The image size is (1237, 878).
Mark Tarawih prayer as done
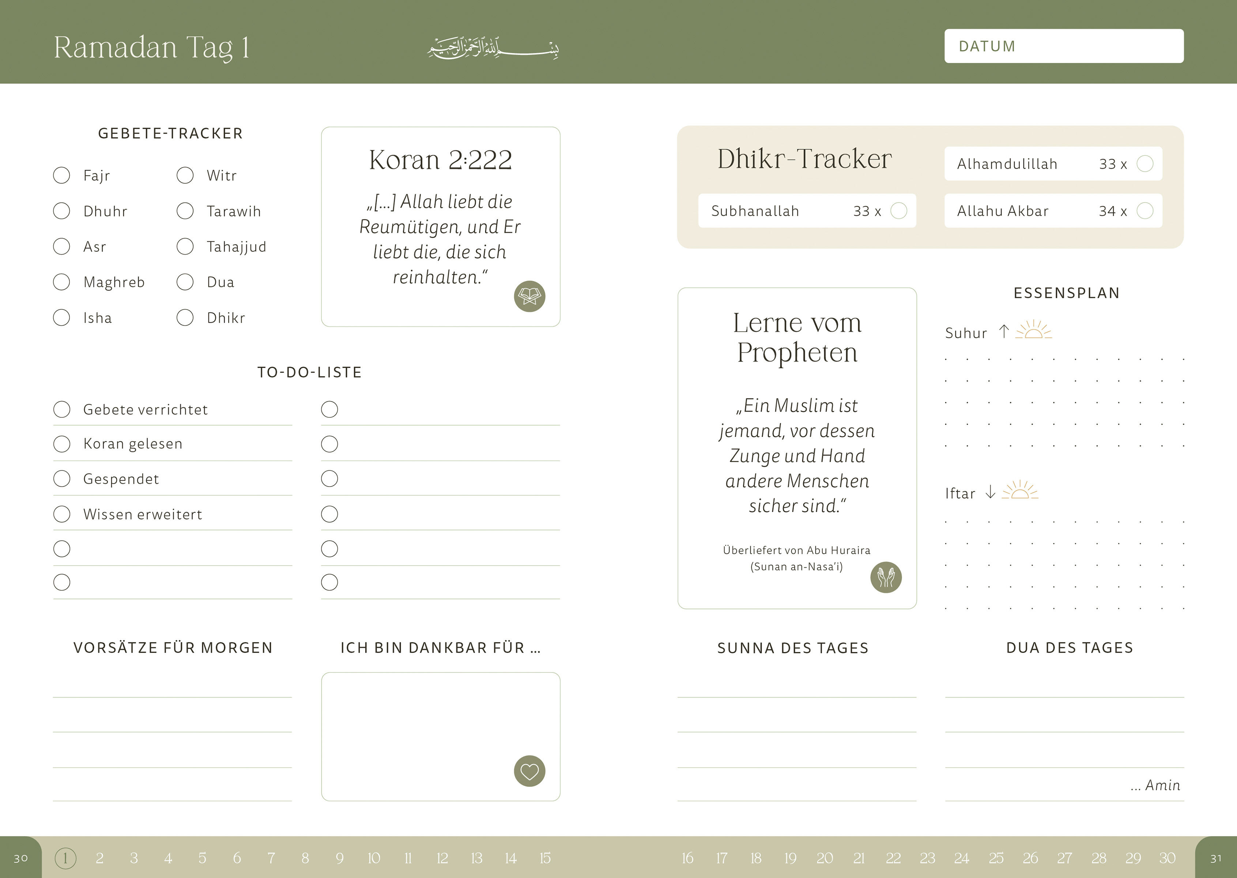coord(185,211)
